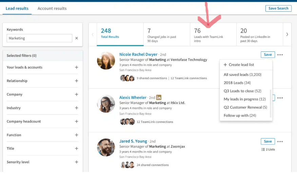Expand the Industry filter
This screenshot has width=297, height=177.
click(x=77, y=108)
